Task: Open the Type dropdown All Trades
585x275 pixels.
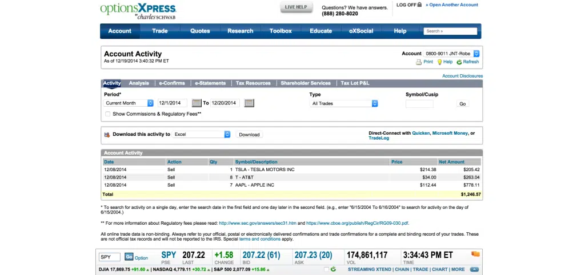Action: tap(343, 103)
